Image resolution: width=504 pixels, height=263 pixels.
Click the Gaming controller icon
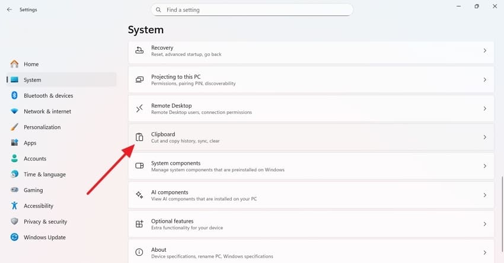tap(14, 190)
